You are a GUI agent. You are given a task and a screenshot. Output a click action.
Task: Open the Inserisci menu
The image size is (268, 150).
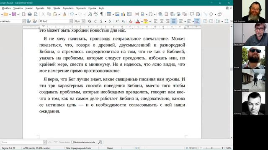click(29, 8)
